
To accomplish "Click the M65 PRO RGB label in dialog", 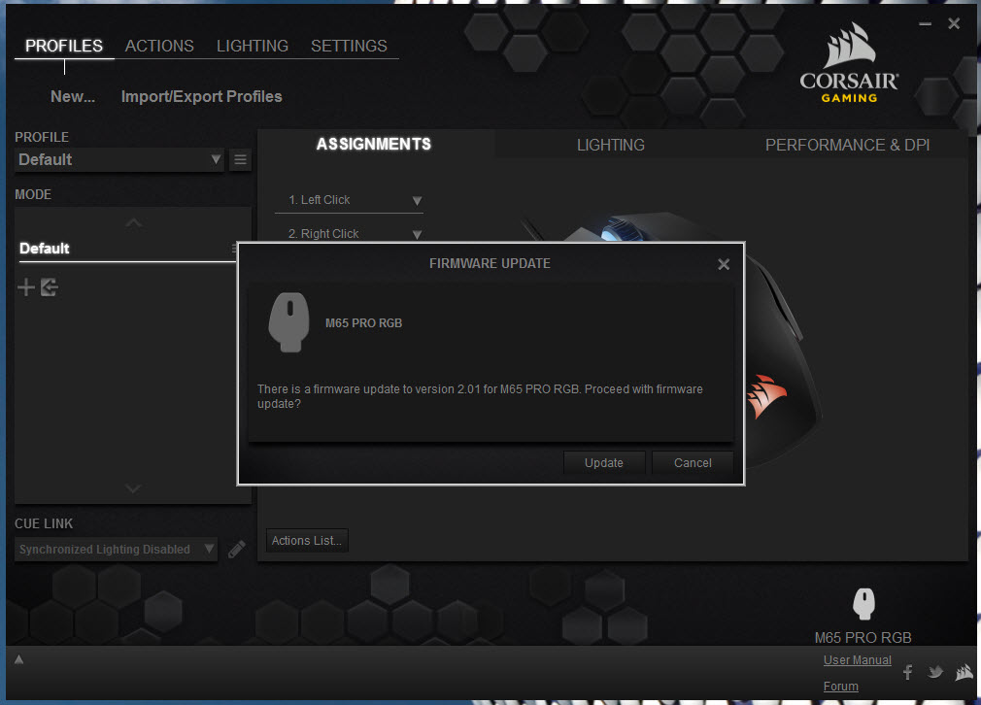I will (363, 323).
